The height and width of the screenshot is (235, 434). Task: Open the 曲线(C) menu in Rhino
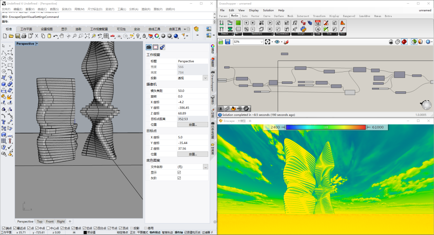point(42,9)
